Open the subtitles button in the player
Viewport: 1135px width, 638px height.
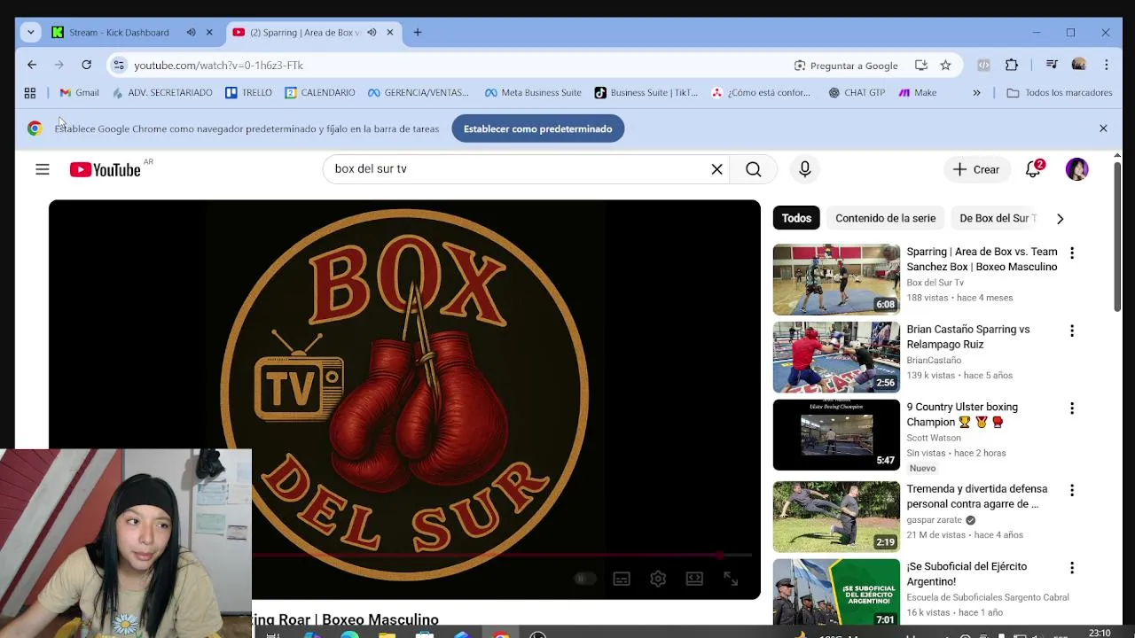pos(622,579)
